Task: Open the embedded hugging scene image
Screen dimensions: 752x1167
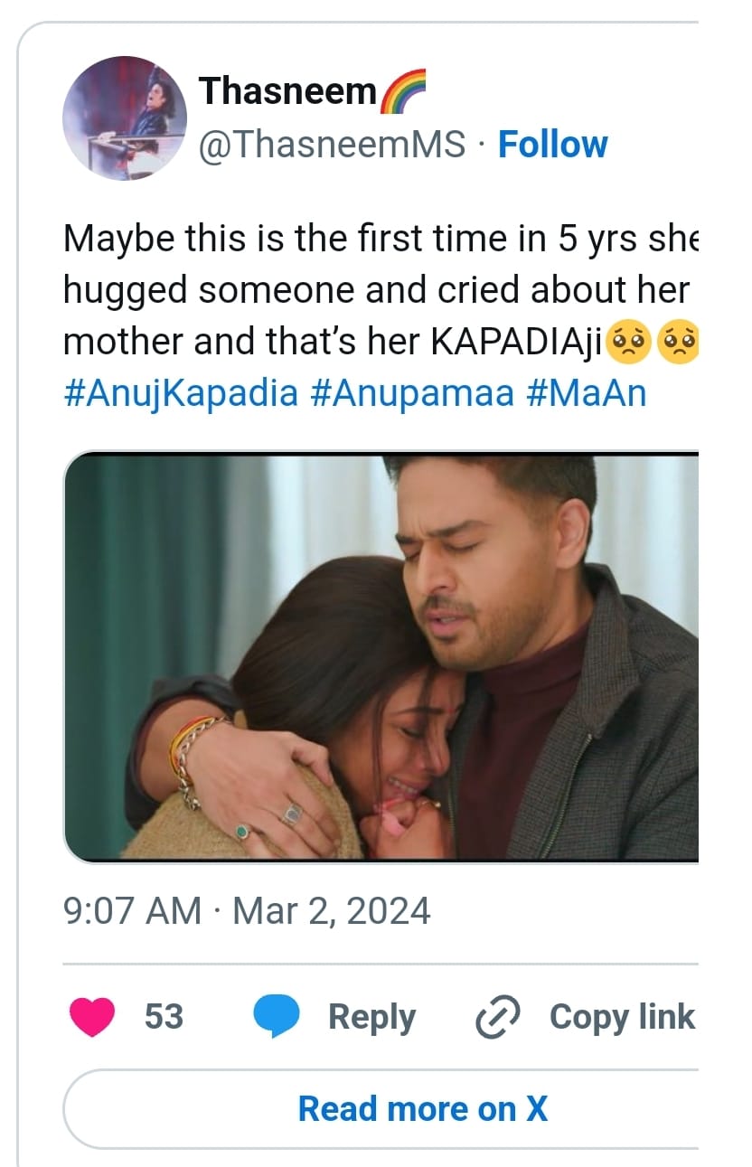Action: coord(381,656)
